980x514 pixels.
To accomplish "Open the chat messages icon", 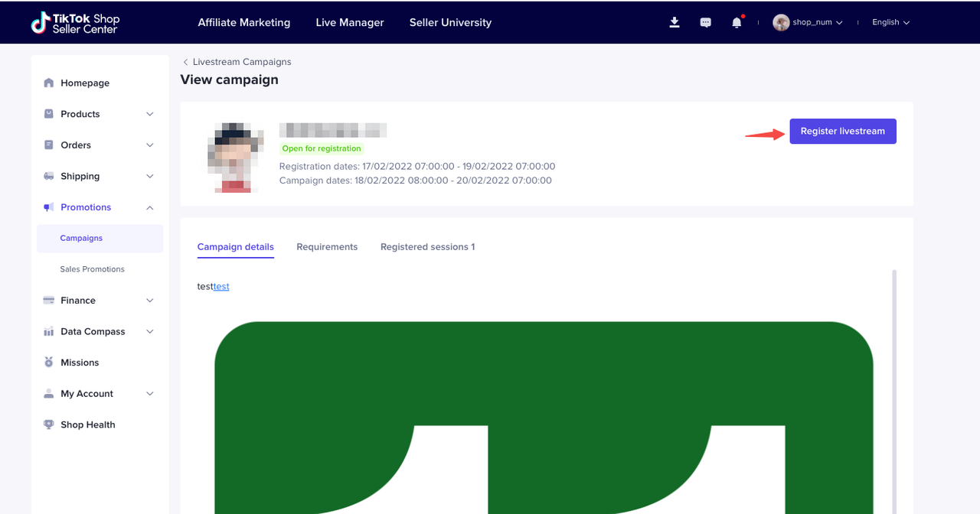I will click(705, 22).
